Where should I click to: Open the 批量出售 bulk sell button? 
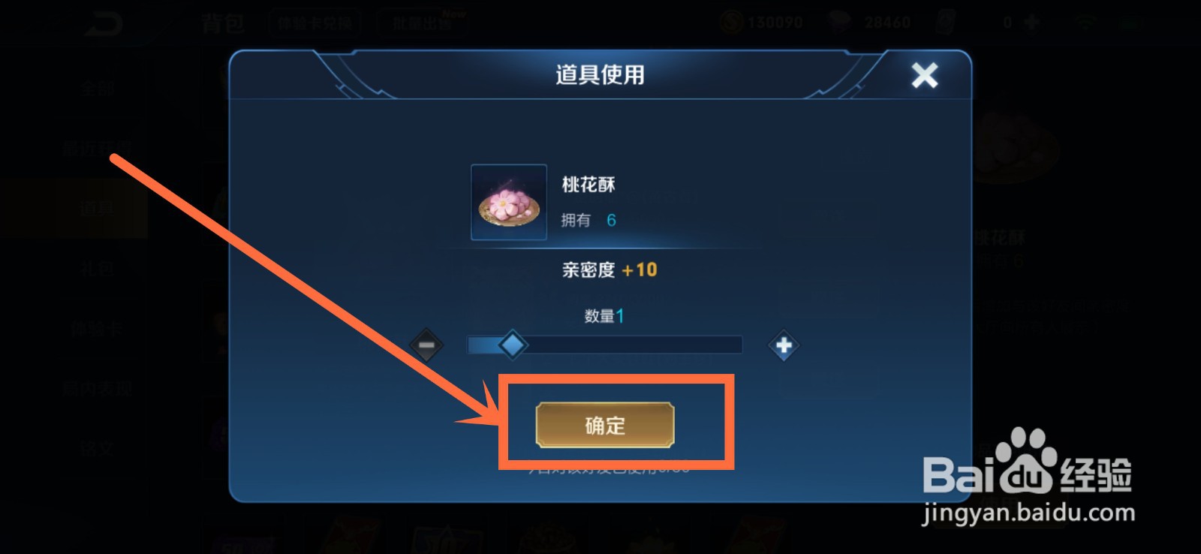click(423, 23)
